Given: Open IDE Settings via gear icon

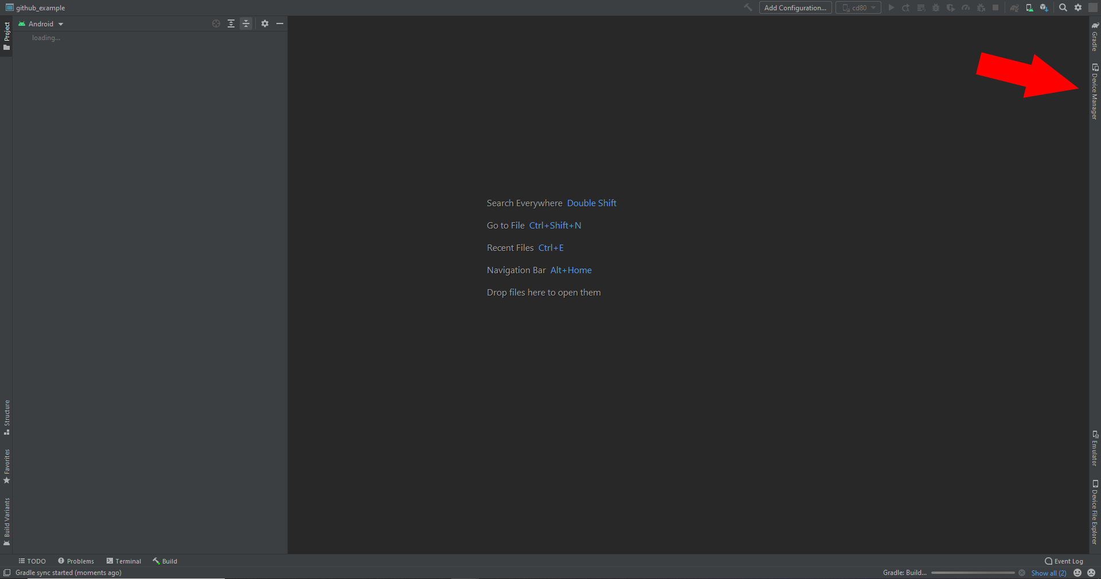Looking at the screenshot, I should 1078,7.
